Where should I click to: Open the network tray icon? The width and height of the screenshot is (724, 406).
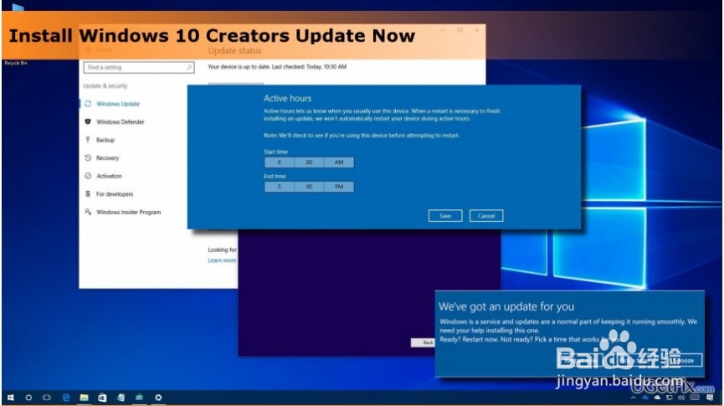669,398
